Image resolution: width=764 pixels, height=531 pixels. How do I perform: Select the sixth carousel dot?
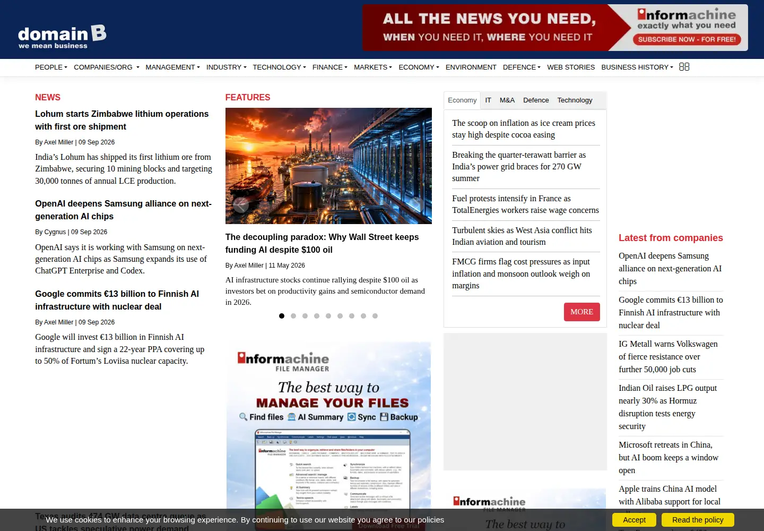point(340,316)
